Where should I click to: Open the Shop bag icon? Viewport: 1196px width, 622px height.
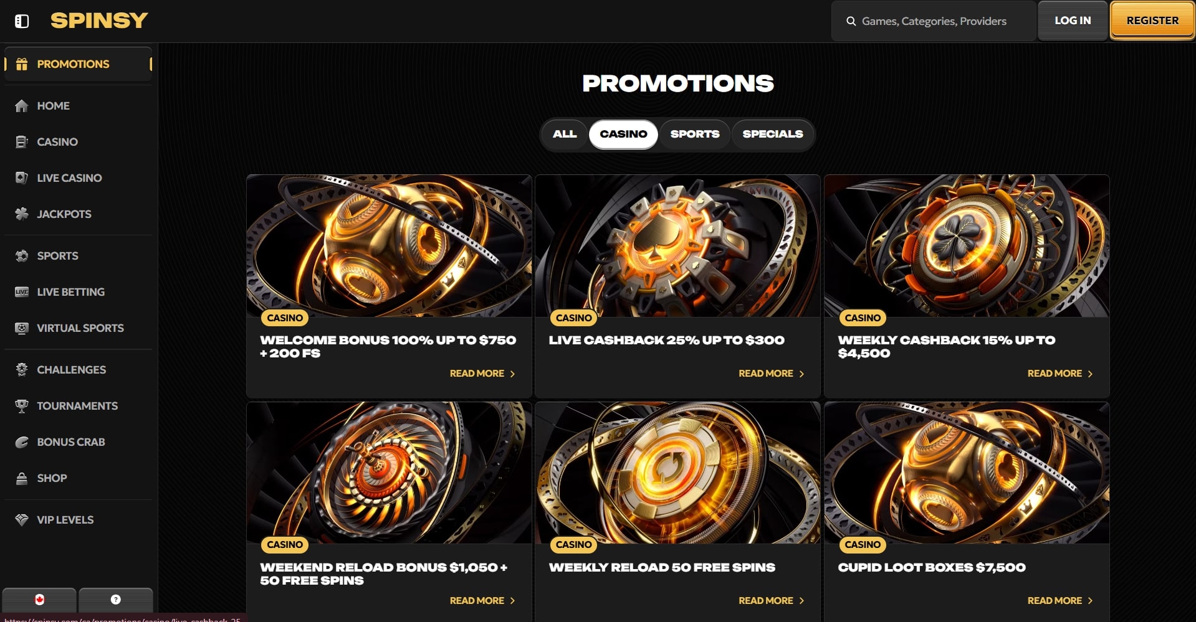(x=22, y=478)
